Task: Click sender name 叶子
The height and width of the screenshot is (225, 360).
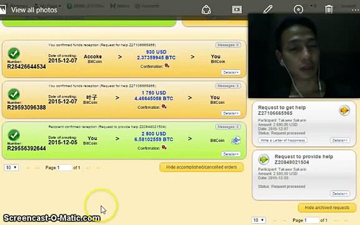Action: pos(92,97)
